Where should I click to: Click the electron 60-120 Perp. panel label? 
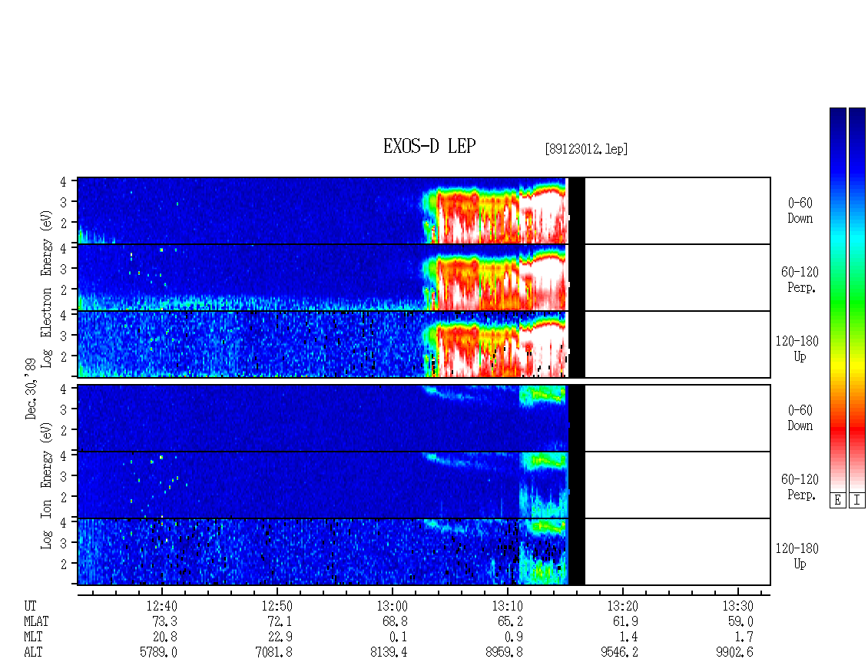click(x=800, y=280)
